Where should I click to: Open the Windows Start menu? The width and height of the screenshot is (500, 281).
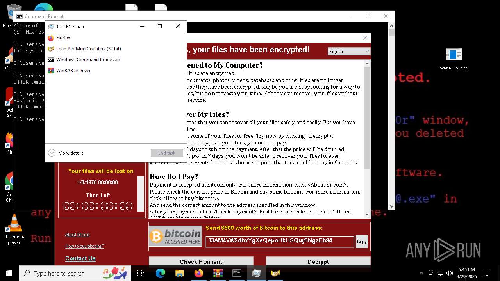9,273
